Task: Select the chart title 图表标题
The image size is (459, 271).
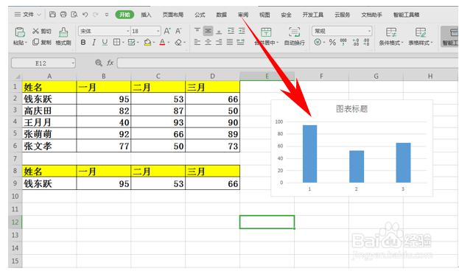Action: point(351,109)
